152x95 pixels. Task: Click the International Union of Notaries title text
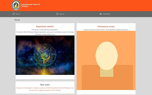pos(31,5)
